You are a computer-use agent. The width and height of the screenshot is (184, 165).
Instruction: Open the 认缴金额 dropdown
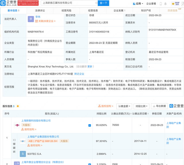pyautogui.click(x=124, y=106)
